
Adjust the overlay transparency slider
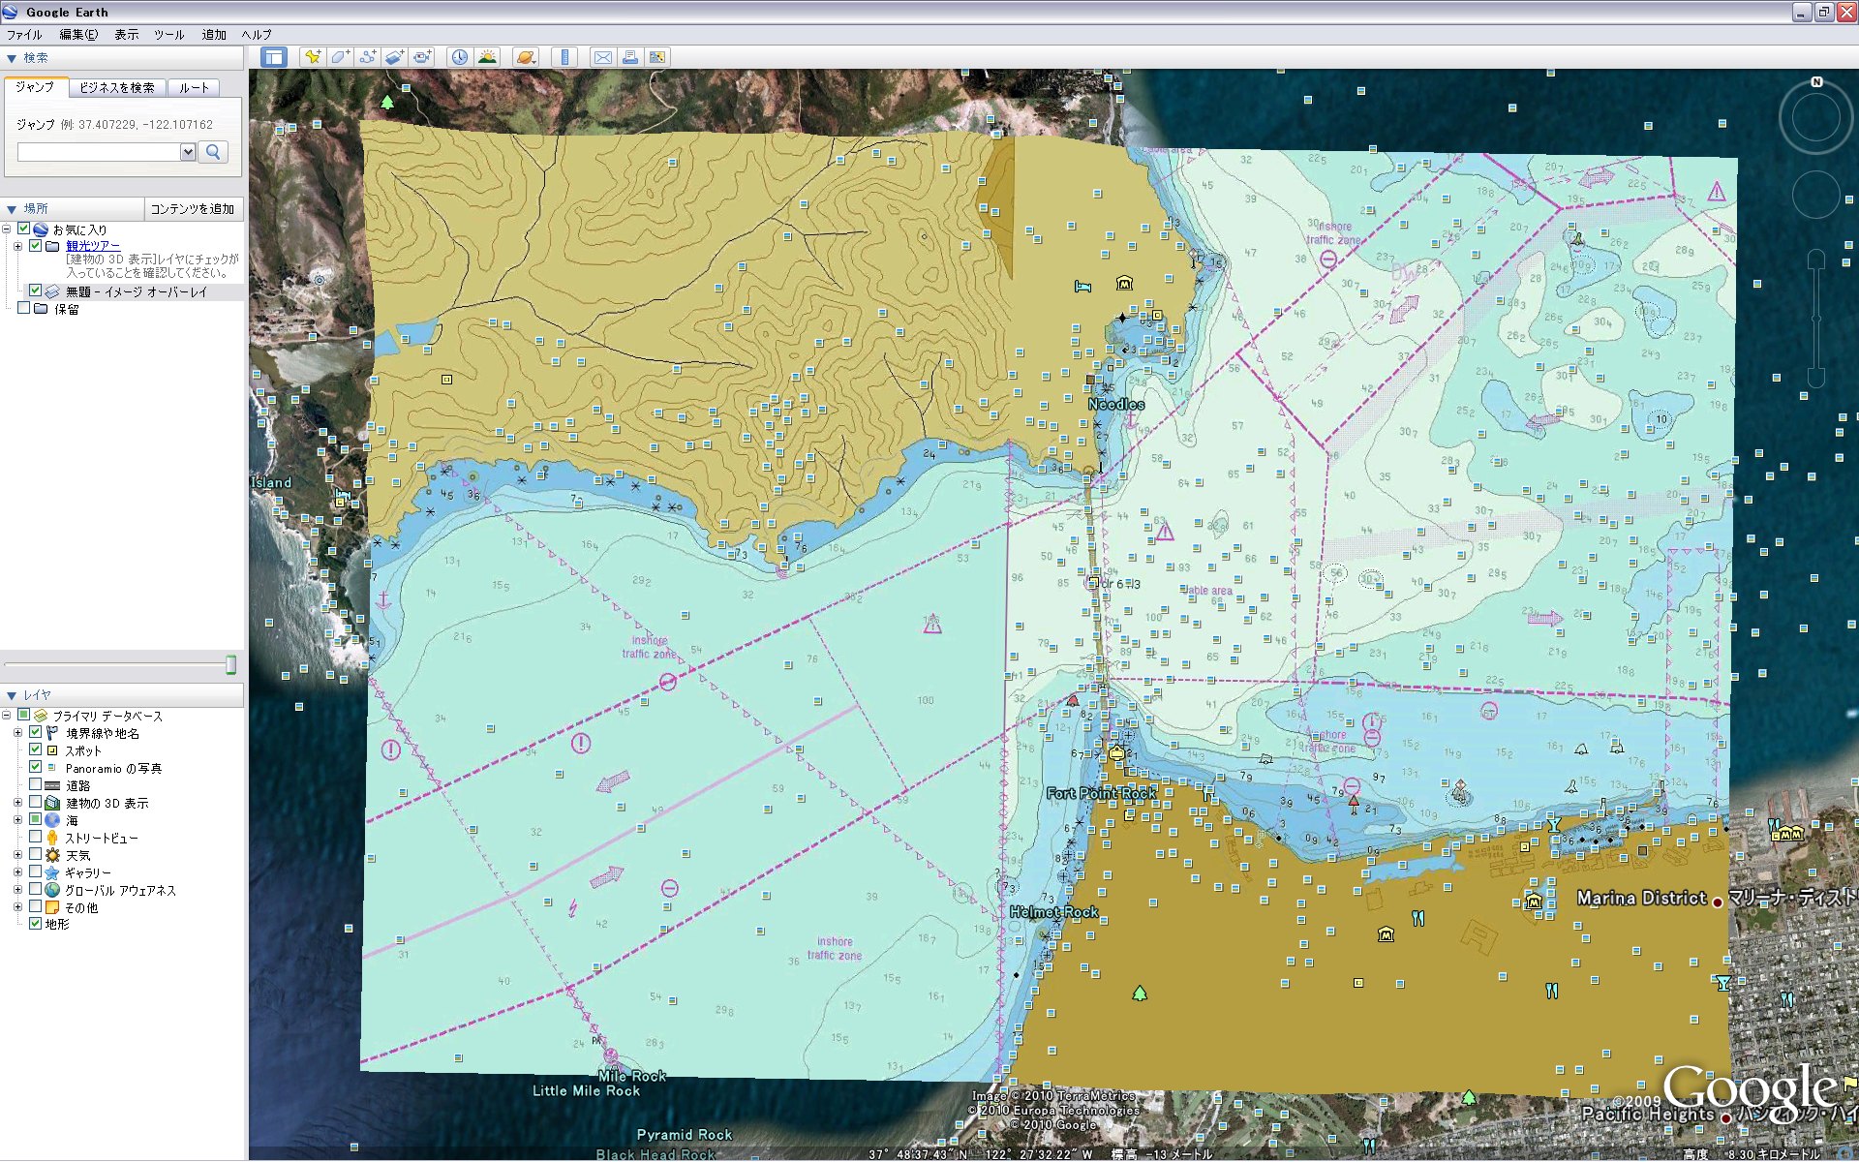click(x=230, y=664)
